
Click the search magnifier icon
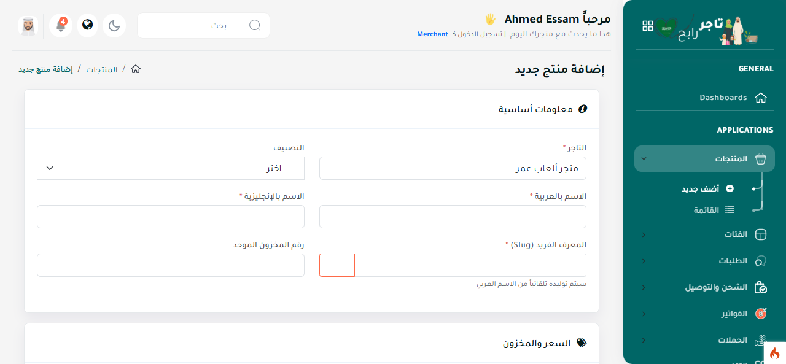tap(255, 25)
